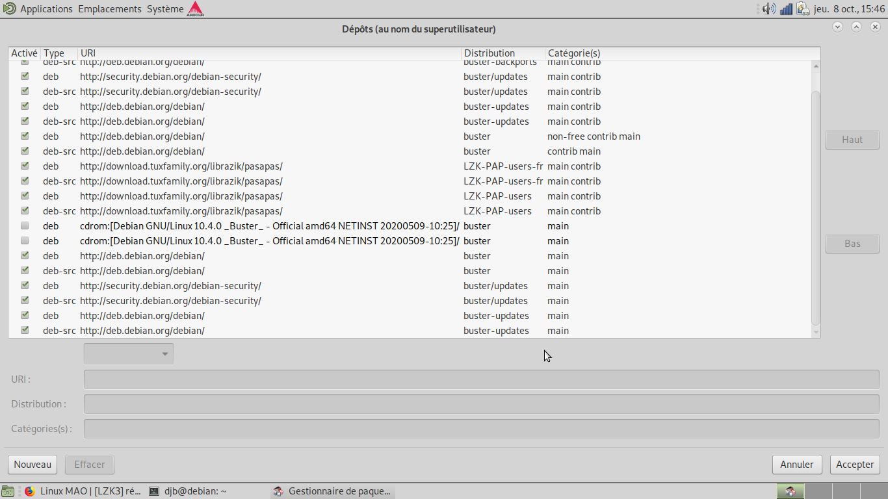This screenshot has height=499, width=888.
Task: Open the Applications menu
Action: pos(46,9)
